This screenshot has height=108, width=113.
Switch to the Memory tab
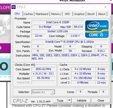pos(56,14)
